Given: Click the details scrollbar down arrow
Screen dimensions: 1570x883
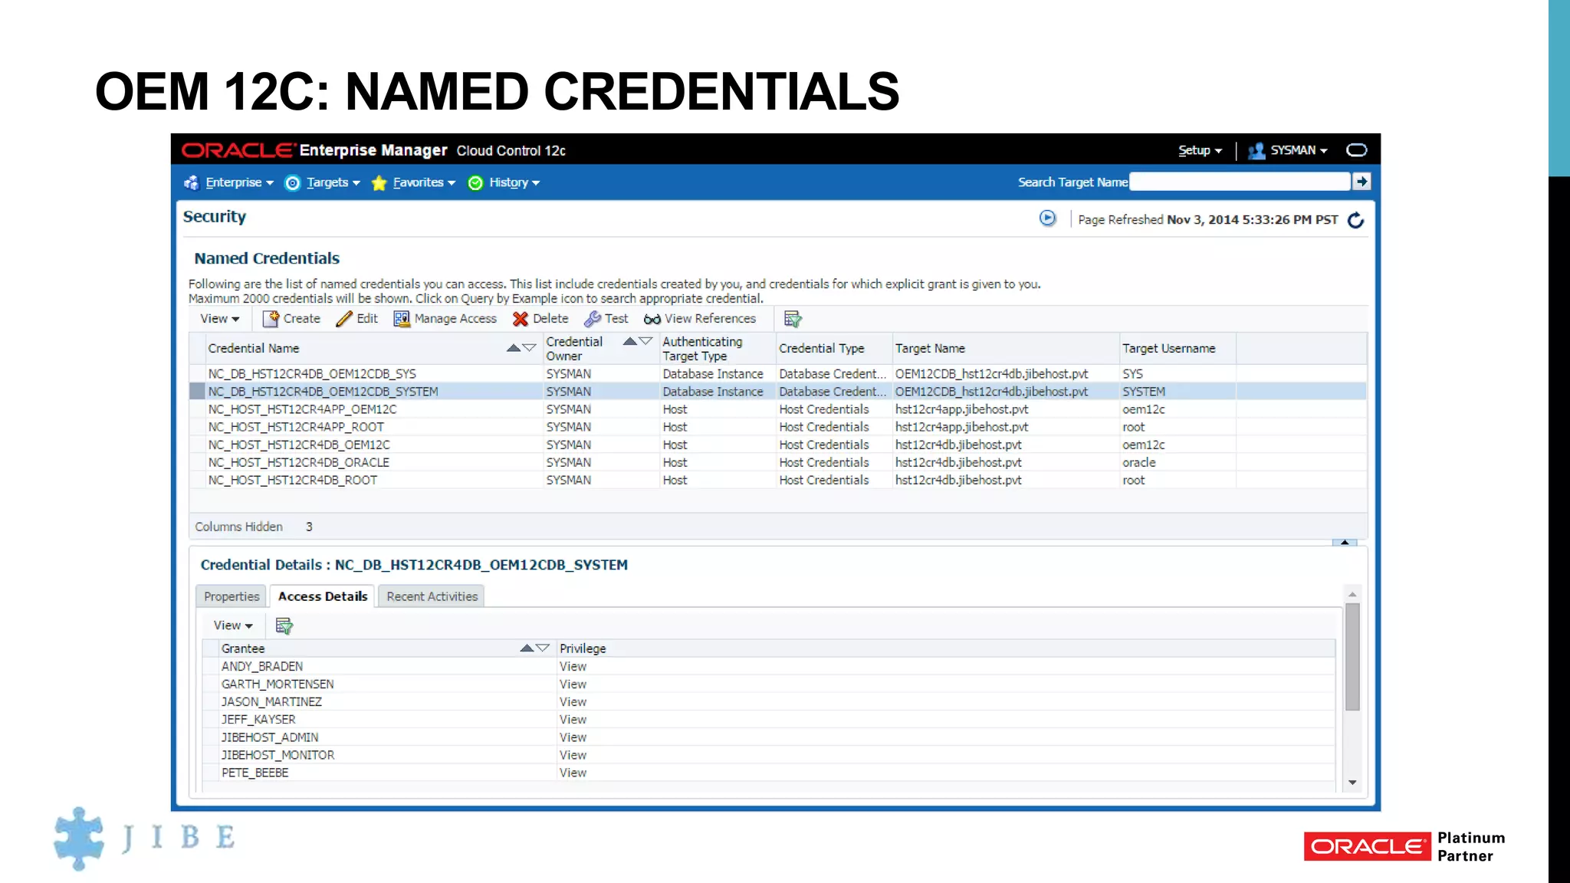Looking at the screenshot, I should (x=1352, y=783).
